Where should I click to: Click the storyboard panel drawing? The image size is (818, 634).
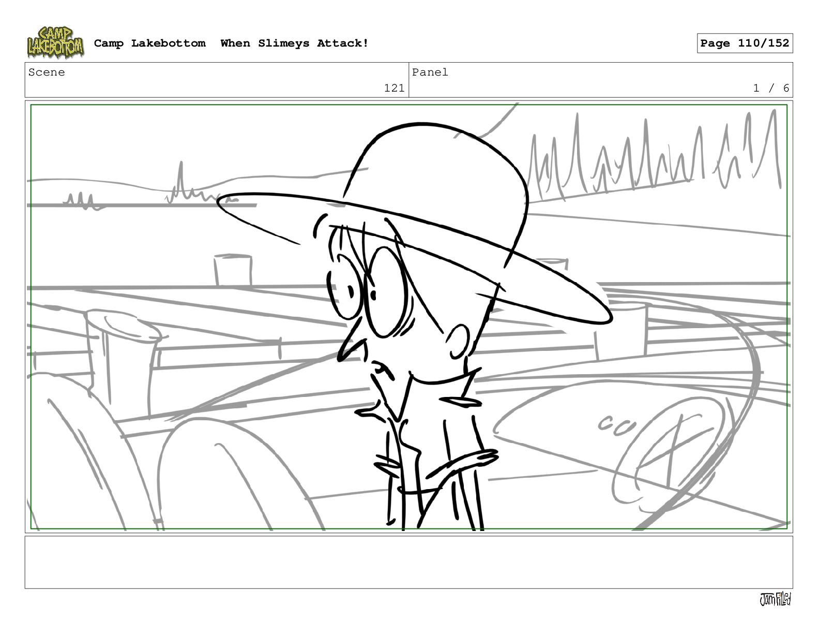(408, 317)
